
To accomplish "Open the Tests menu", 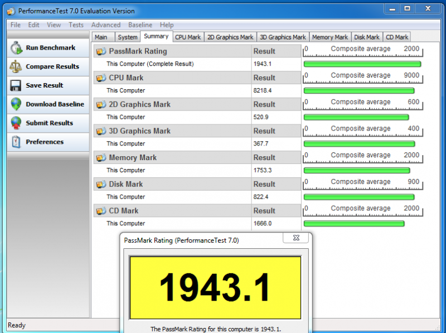I will 76,25.
